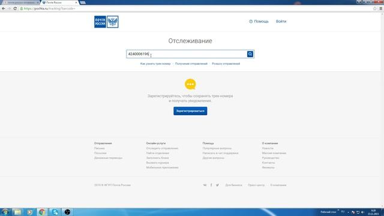Click the Почта России logo
This screenshot has width=384, height=216.
pyautogui.click(x=106, y=22)
